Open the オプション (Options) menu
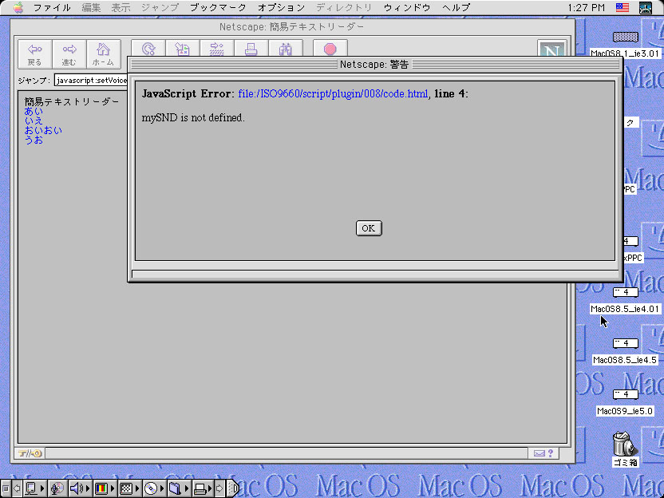Image resolution: width=664 pixels, height=498 pixels. coord(281,7)
